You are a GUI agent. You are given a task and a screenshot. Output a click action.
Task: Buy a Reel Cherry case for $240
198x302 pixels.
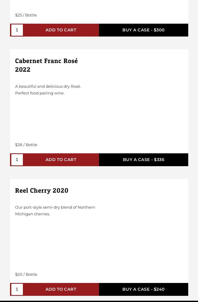[x=143, y=289]
